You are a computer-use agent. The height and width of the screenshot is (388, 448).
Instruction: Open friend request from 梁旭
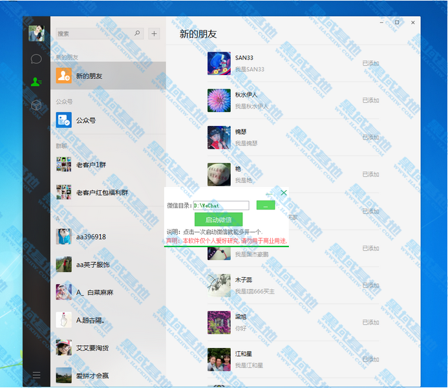pos(293,322)
